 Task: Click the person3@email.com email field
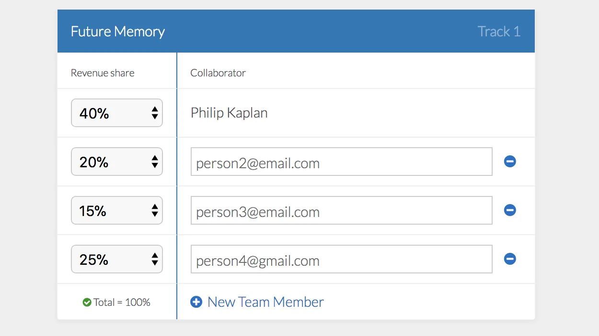tap(341, 210)
